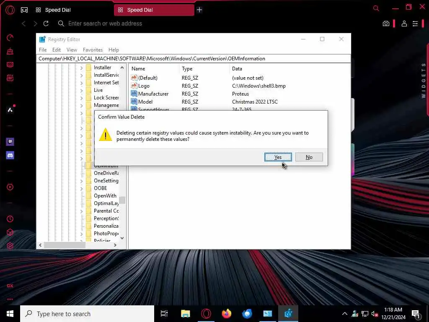This screenshot has width=429, height=322.
Task: Open the notification center icon
Action: point(416,314)
